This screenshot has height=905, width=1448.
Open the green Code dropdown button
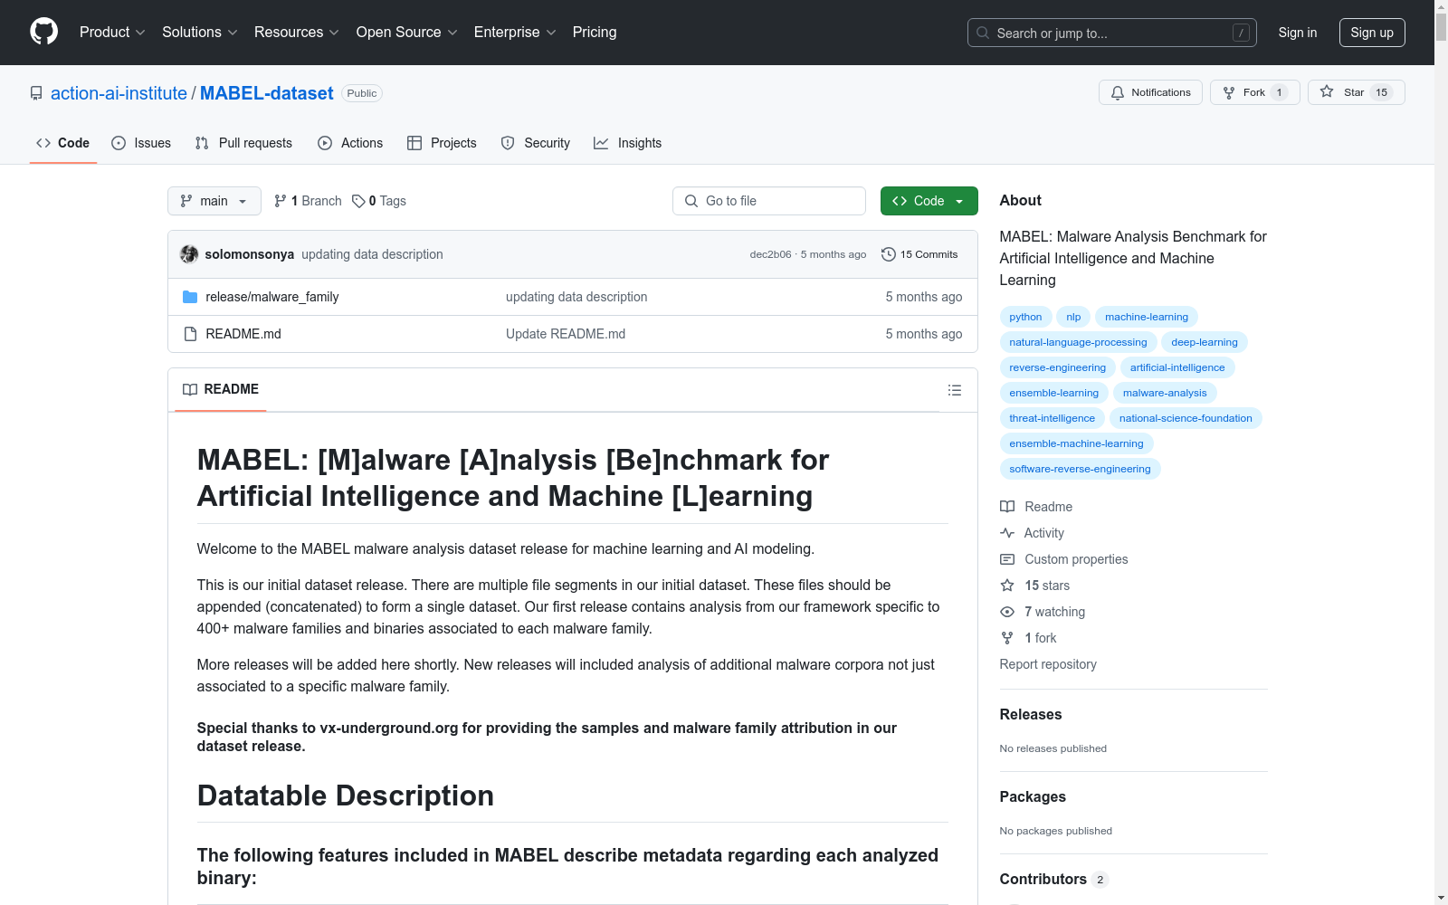929,201
